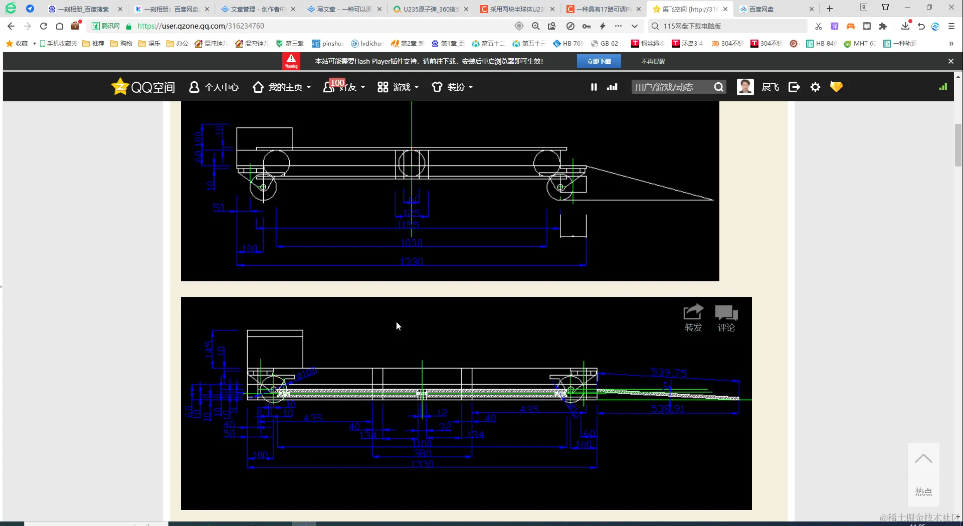
Task: Switch to the 文章管理 - 创作者中心 tab
Action: pos(258,9)
